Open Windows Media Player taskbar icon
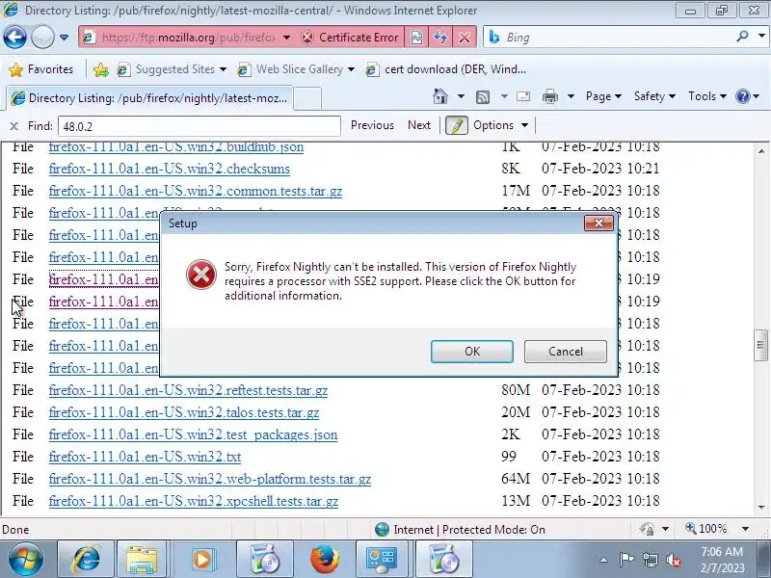 tap(202, 560)
